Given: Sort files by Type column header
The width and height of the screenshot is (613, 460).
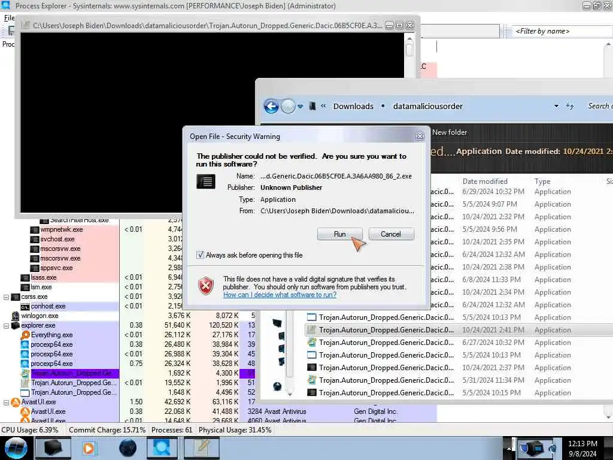Looking at the screenshot, I should click(x=542, y=181).
